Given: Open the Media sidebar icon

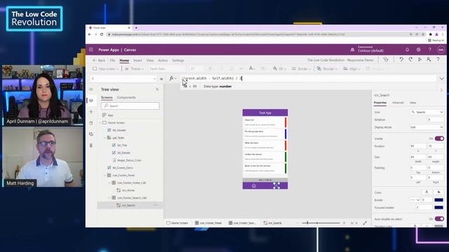Looking at the screenshot, I should 91,134.
